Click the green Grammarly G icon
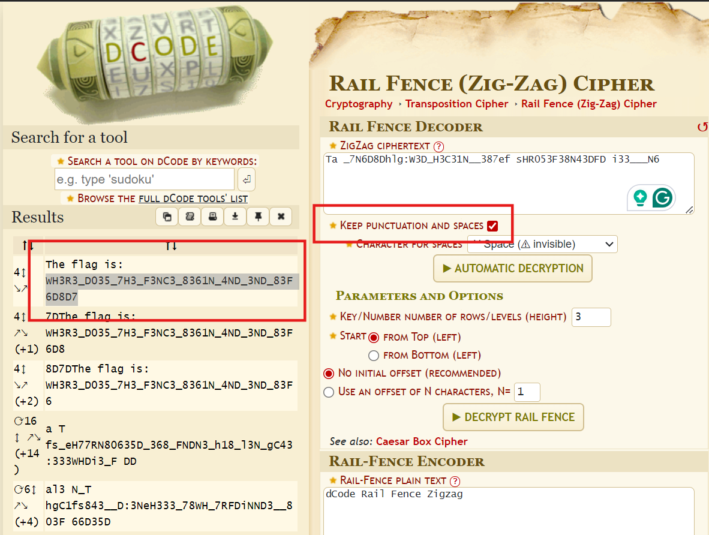Viewport: 709px width, 535px height. pos(662,198)
